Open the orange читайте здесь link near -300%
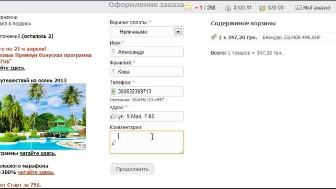This screenshot has height=189, width=336. click(x=36, y=172)
